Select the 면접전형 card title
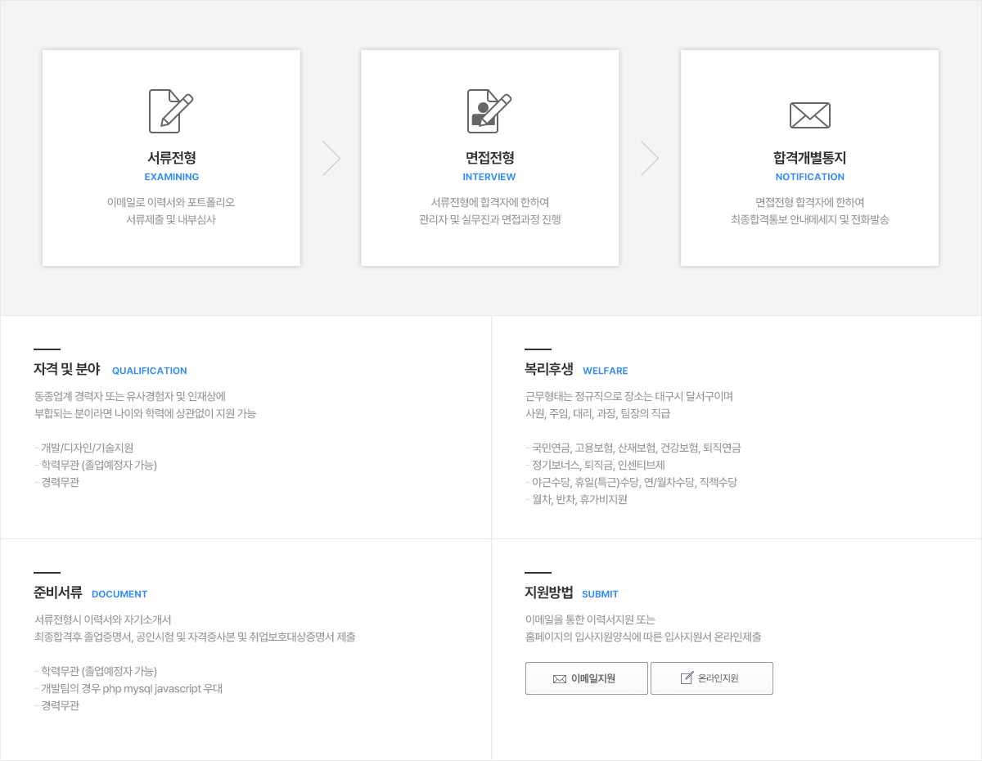Screen dimensions: 982x761 pos(489,158)
